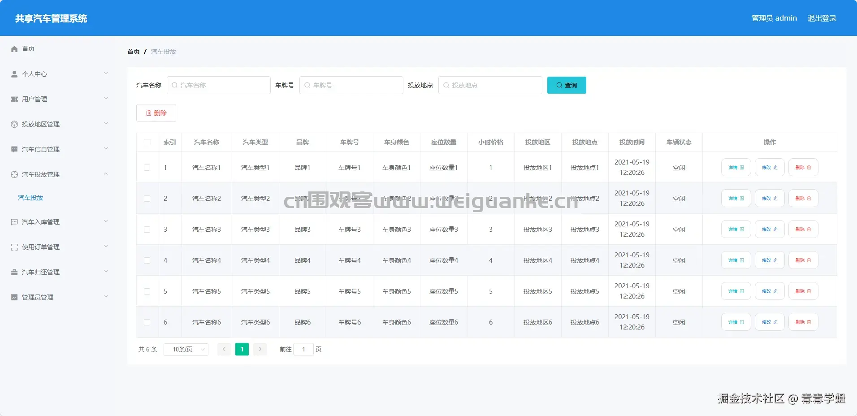Open the 10条/页 page size dropdown
The width and height of the screenshot is (857, 416).
pos(186,349)
